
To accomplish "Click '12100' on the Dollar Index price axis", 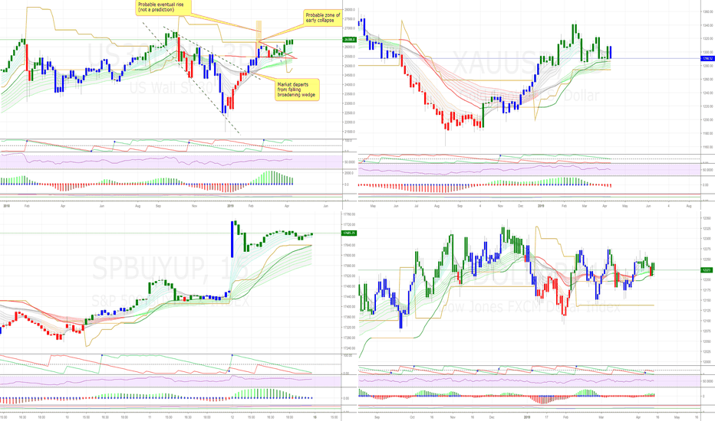I will (707, 321).
